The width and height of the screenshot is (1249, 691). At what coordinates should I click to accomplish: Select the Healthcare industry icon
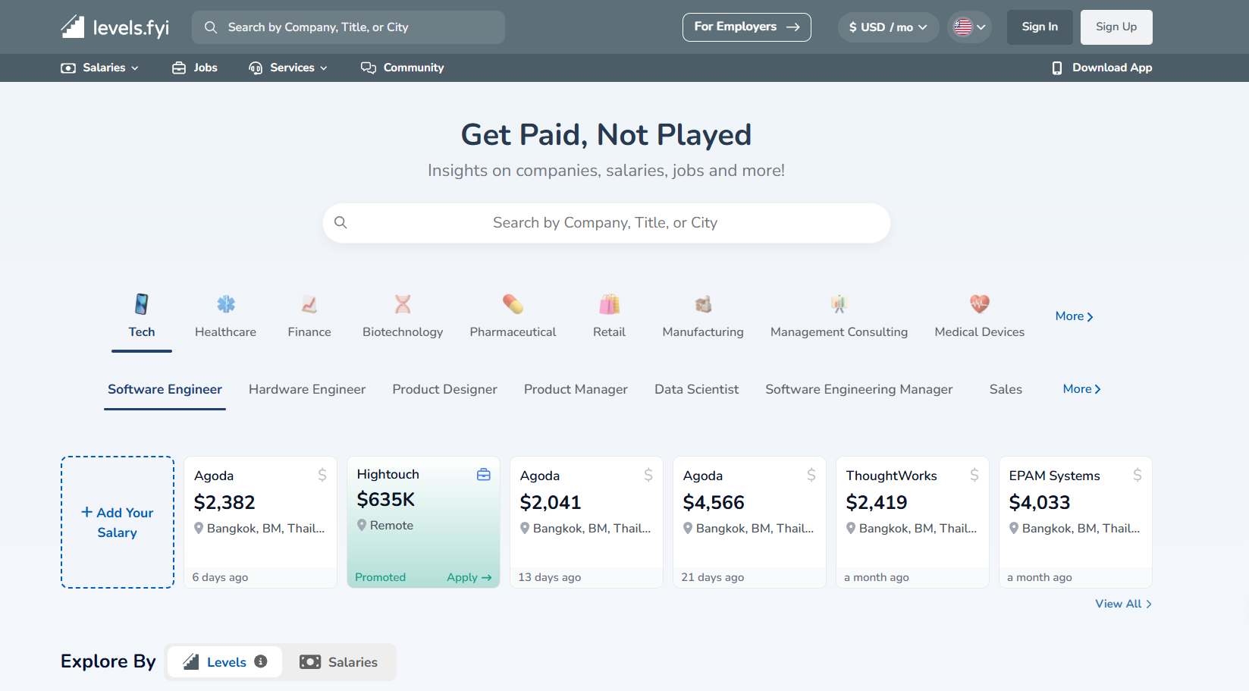point(226,304)
